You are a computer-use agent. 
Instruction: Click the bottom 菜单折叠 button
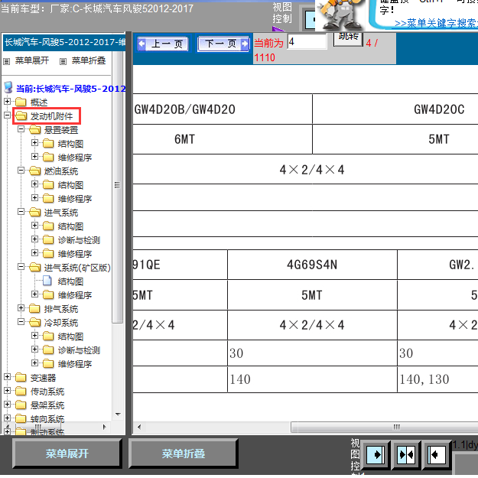coord(184,454)
